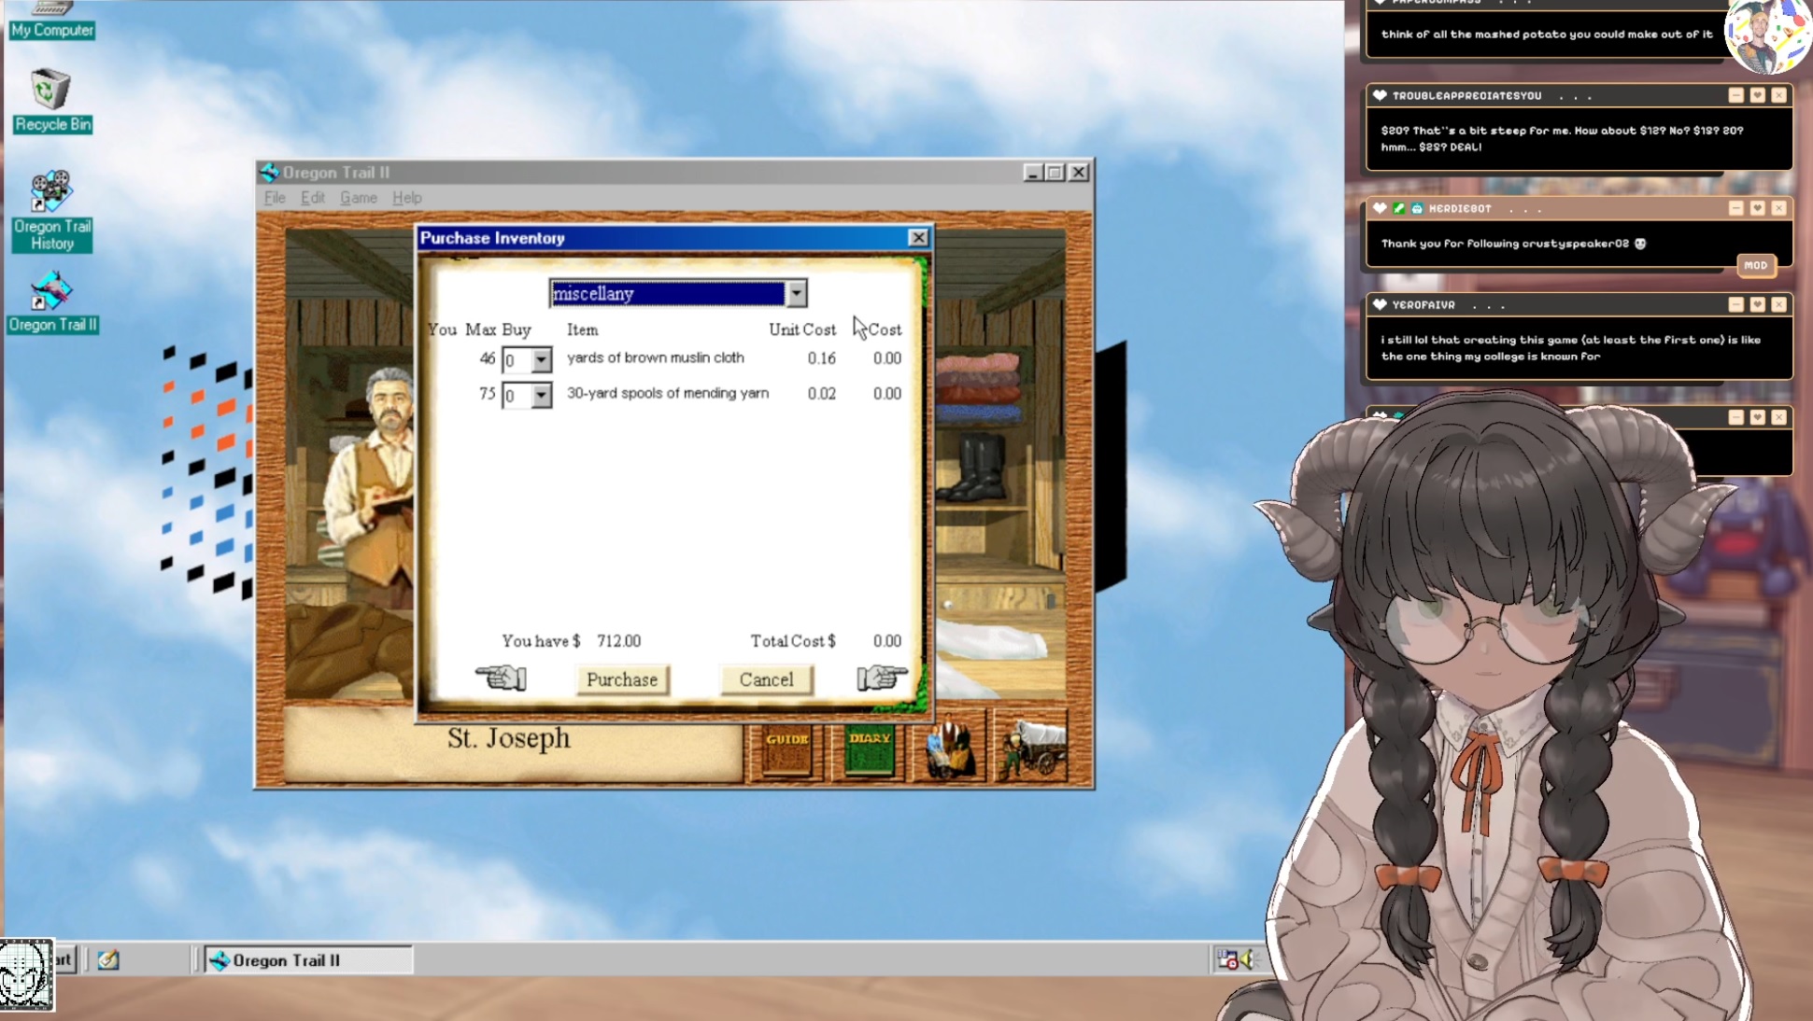The image size is (1813, 1021).
Task: Open the green Diary book
Action: pos(869,751)
